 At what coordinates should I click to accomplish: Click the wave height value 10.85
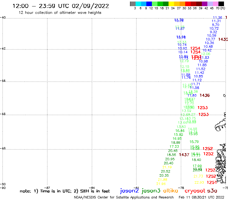[x=198, y=76]
